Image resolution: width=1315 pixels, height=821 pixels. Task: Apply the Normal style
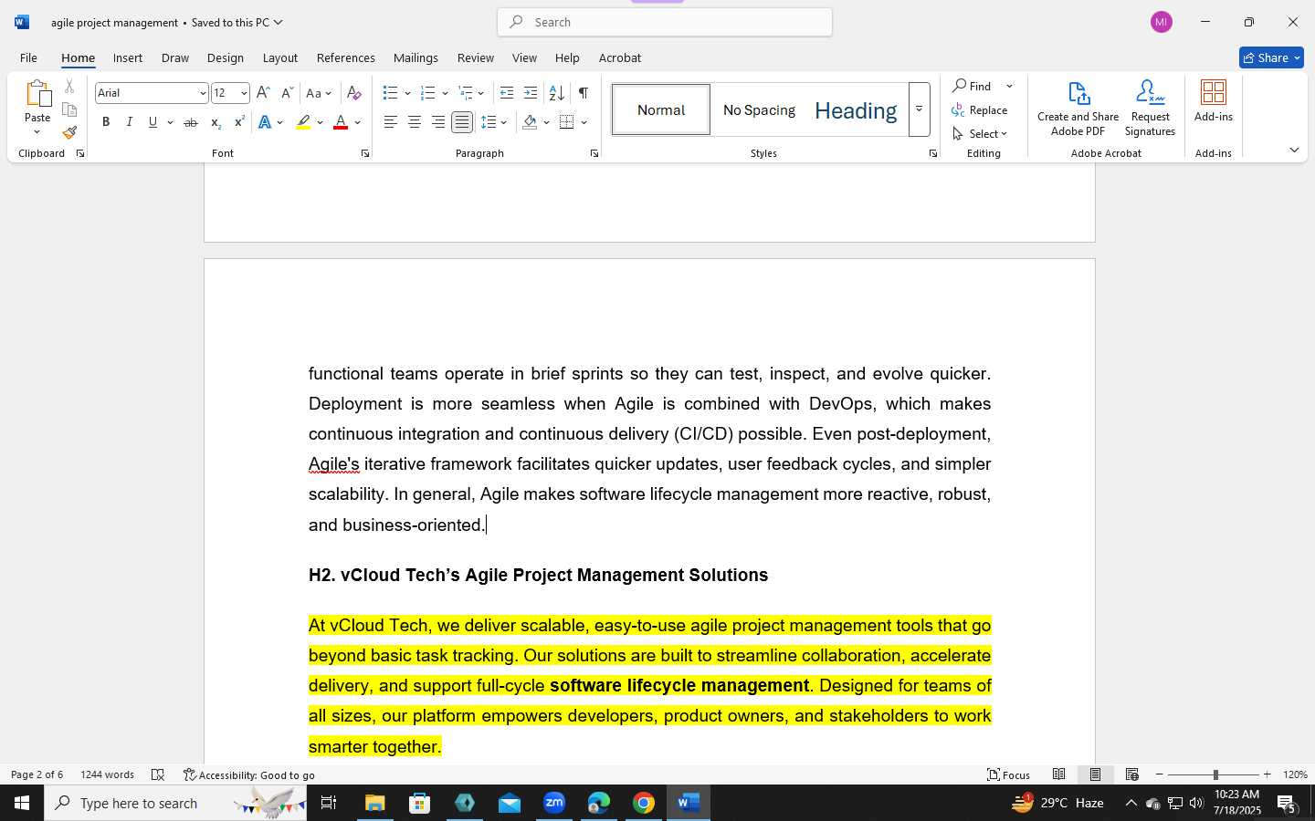tap(661, 109)
